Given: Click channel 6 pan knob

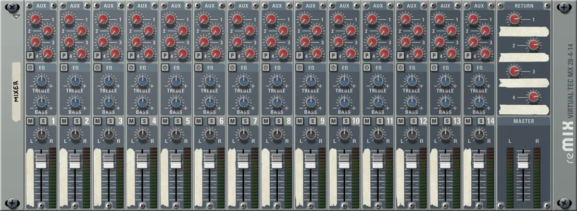Looking at the screenshot, I should 209,134.
